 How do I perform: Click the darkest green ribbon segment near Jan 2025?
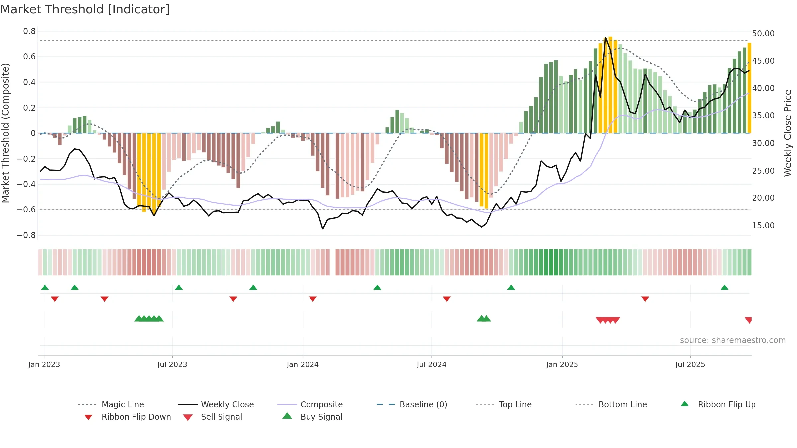coord(551,262)
